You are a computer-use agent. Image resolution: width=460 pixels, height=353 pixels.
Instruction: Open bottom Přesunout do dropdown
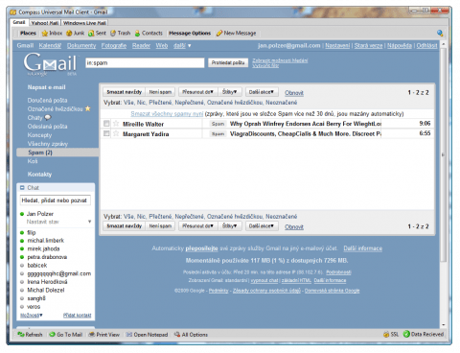[197, 226]
